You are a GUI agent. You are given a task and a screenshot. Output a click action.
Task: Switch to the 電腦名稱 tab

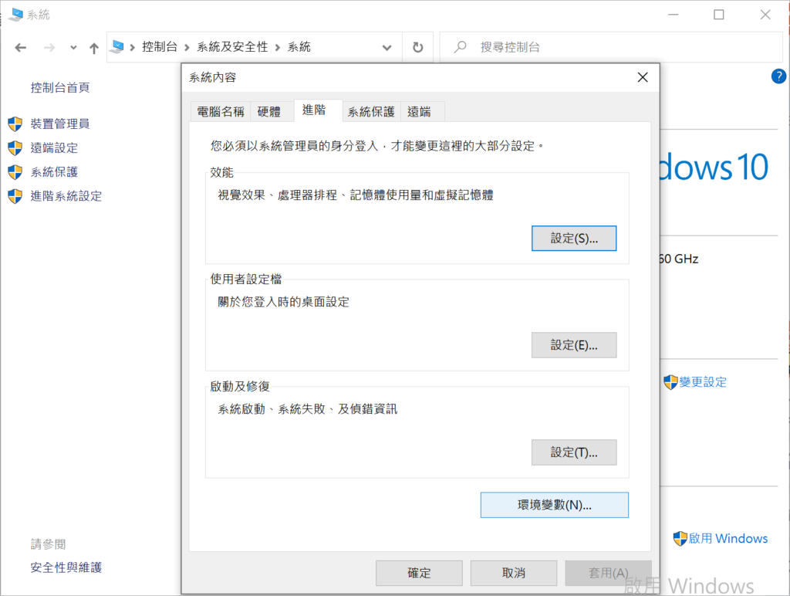(221, 111)
